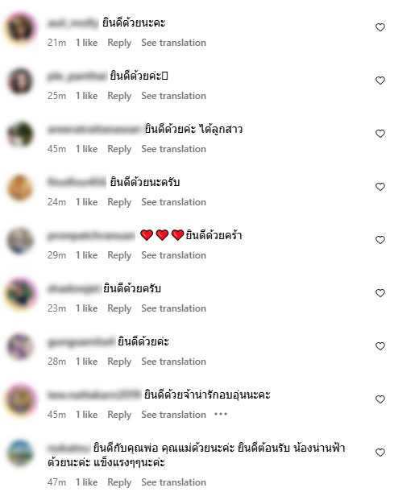View the 1 like on 24m comment
The height and width of the screenshot is (492, 394).
click(x=87, y=202)
